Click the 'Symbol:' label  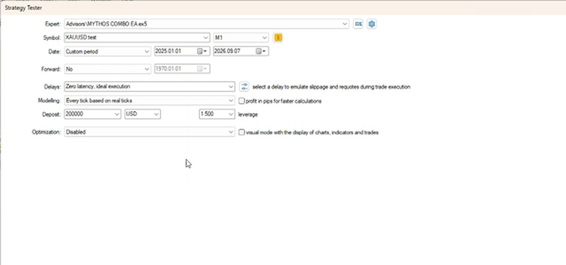51,38
